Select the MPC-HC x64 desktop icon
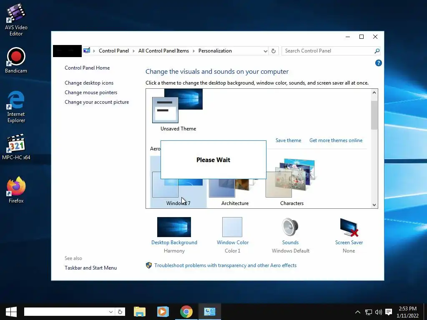The width and height of the screenshot is (427, 320). [x=16, y=147]
